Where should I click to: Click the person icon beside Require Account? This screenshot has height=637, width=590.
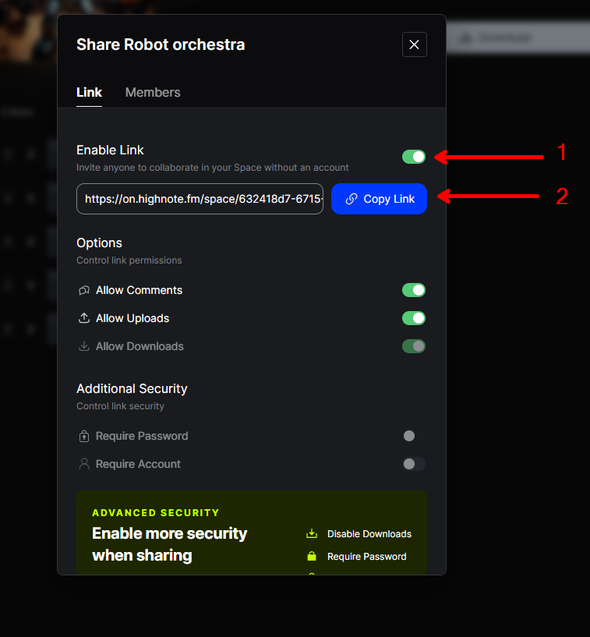point(84,464)
